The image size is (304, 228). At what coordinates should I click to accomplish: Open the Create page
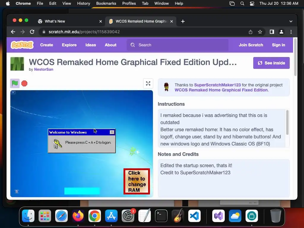tap(47, 45)
